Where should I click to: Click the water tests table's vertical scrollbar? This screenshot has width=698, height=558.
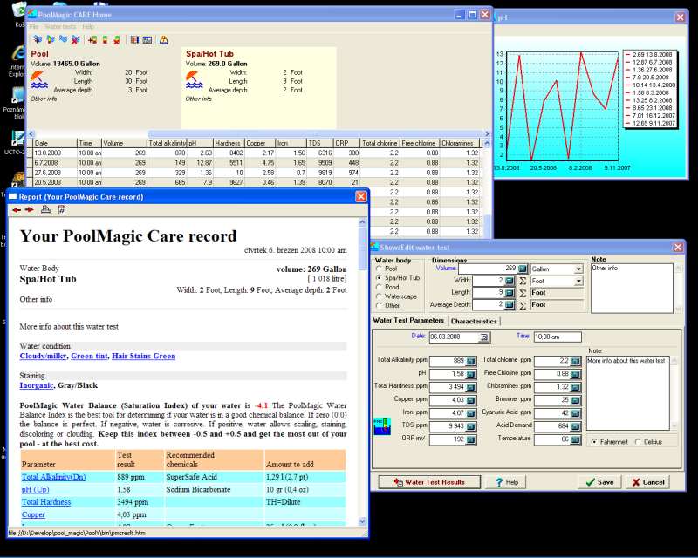(x=487, y=187)
